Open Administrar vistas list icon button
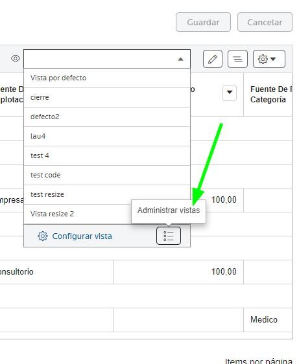 point(169,236)
